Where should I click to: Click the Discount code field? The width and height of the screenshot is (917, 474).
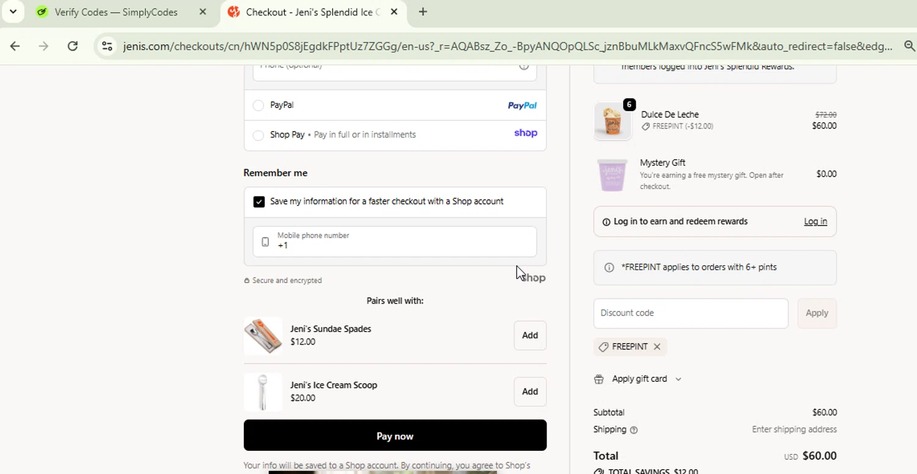click(691, 313)
